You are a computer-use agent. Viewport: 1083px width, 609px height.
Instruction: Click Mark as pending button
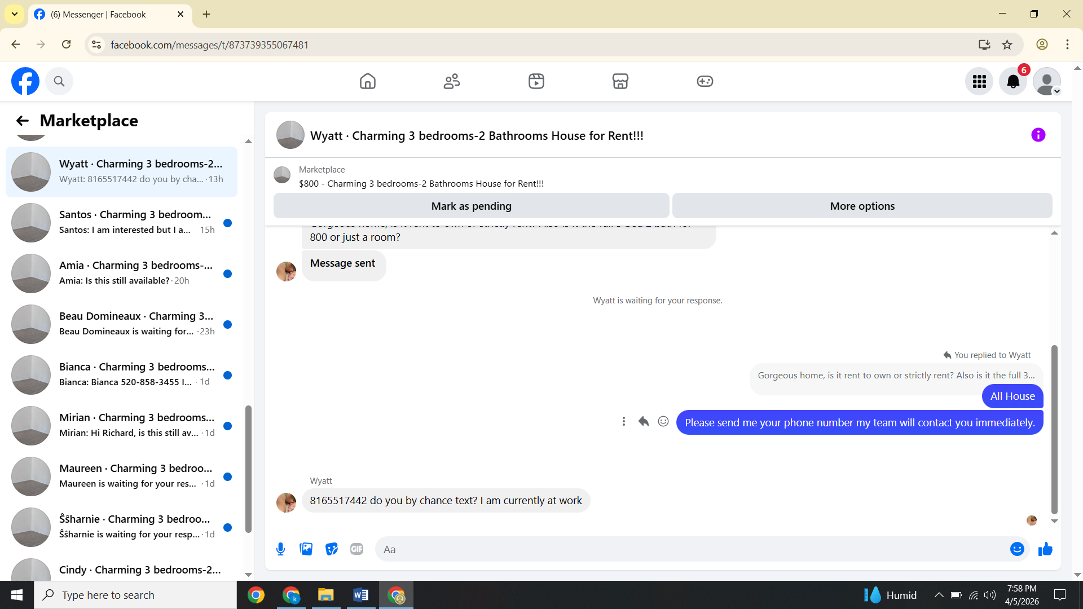coord(471,206)
